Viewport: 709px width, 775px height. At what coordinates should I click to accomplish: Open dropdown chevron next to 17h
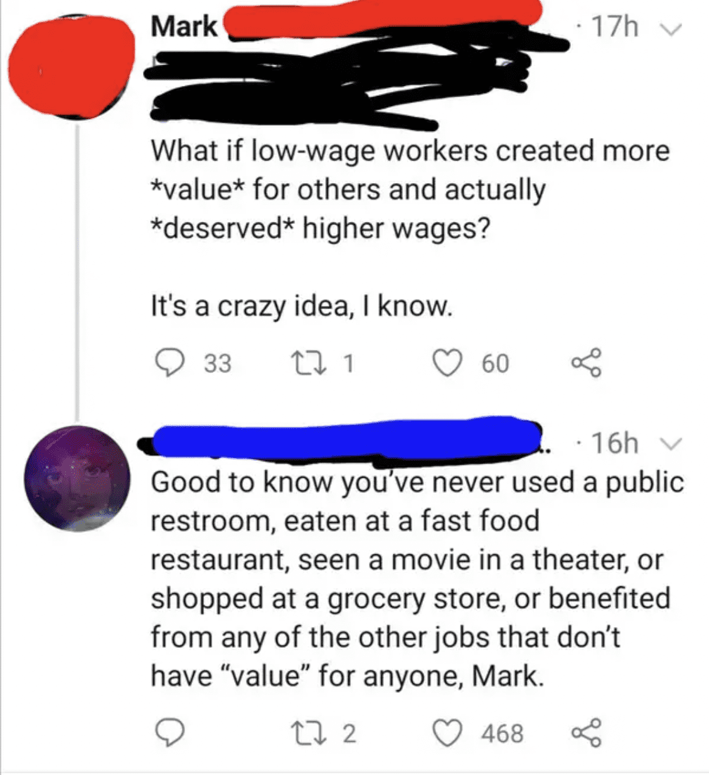tap(671, 29)
